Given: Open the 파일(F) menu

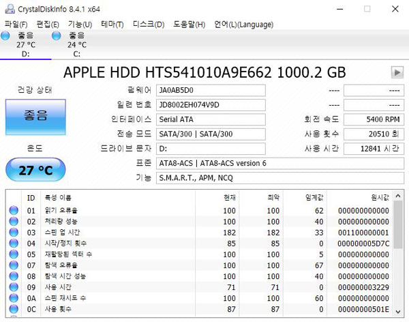Looking at the screenshot, I should tap(16, 25).
